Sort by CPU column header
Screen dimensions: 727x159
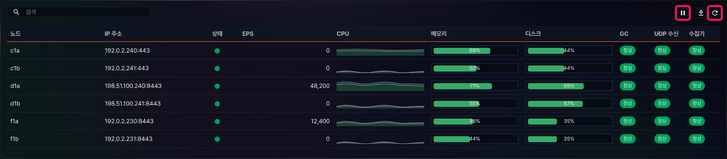[343, 34]
